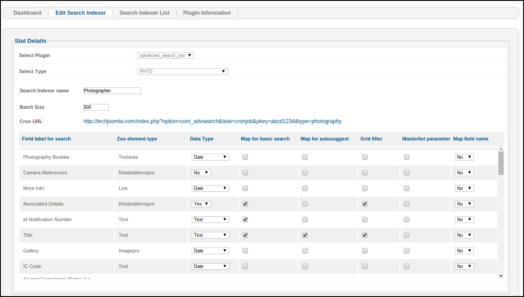Check autosuggest for Gallery row
The height and width of the screenshot is (297, 524).
[x=305, y=251]
